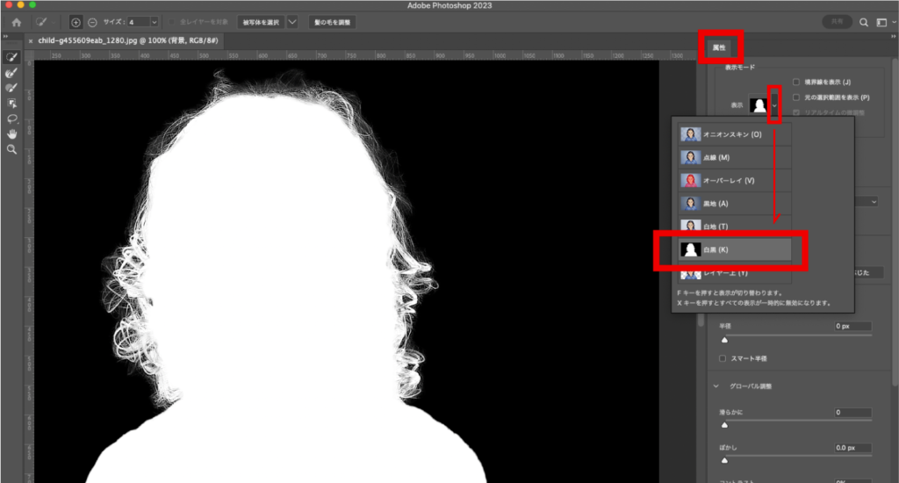Click the right panel vertical scrollbar
Viewport: 899px width, 483px height.
(x=895, y=220)
